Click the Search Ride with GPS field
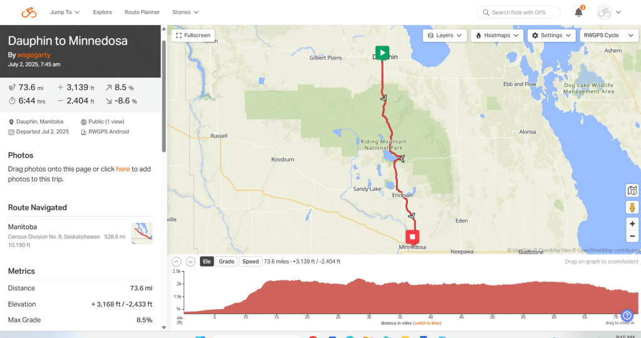Image resolution: width=641 pixels, height=338 pixels. tap(519, 13)
